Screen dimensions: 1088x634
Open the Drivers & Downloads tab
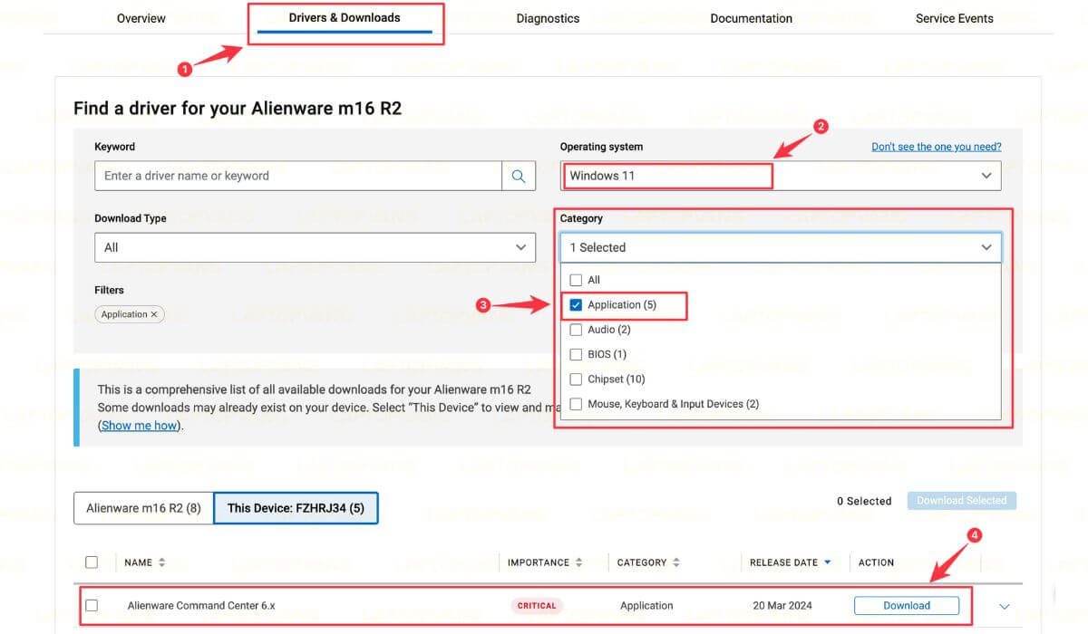point(345,17)
